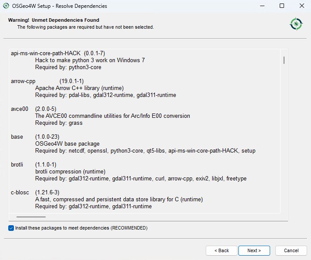Click the OSGeo4W base package description line
Viewport: 311px width, 260px height.
[x=67, y=144]
